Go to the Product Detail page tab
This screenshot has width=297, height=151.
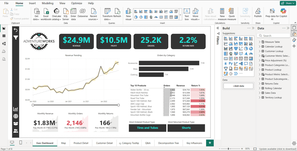(x=81, y=143)
